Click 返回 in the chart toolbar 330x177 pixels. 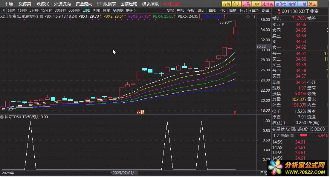point(265,10)
